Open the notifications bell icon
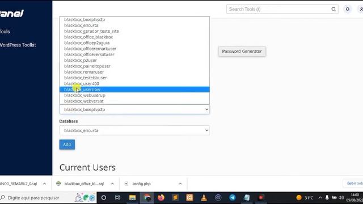Viewport: 363px width, 204px height. (348, 9)
